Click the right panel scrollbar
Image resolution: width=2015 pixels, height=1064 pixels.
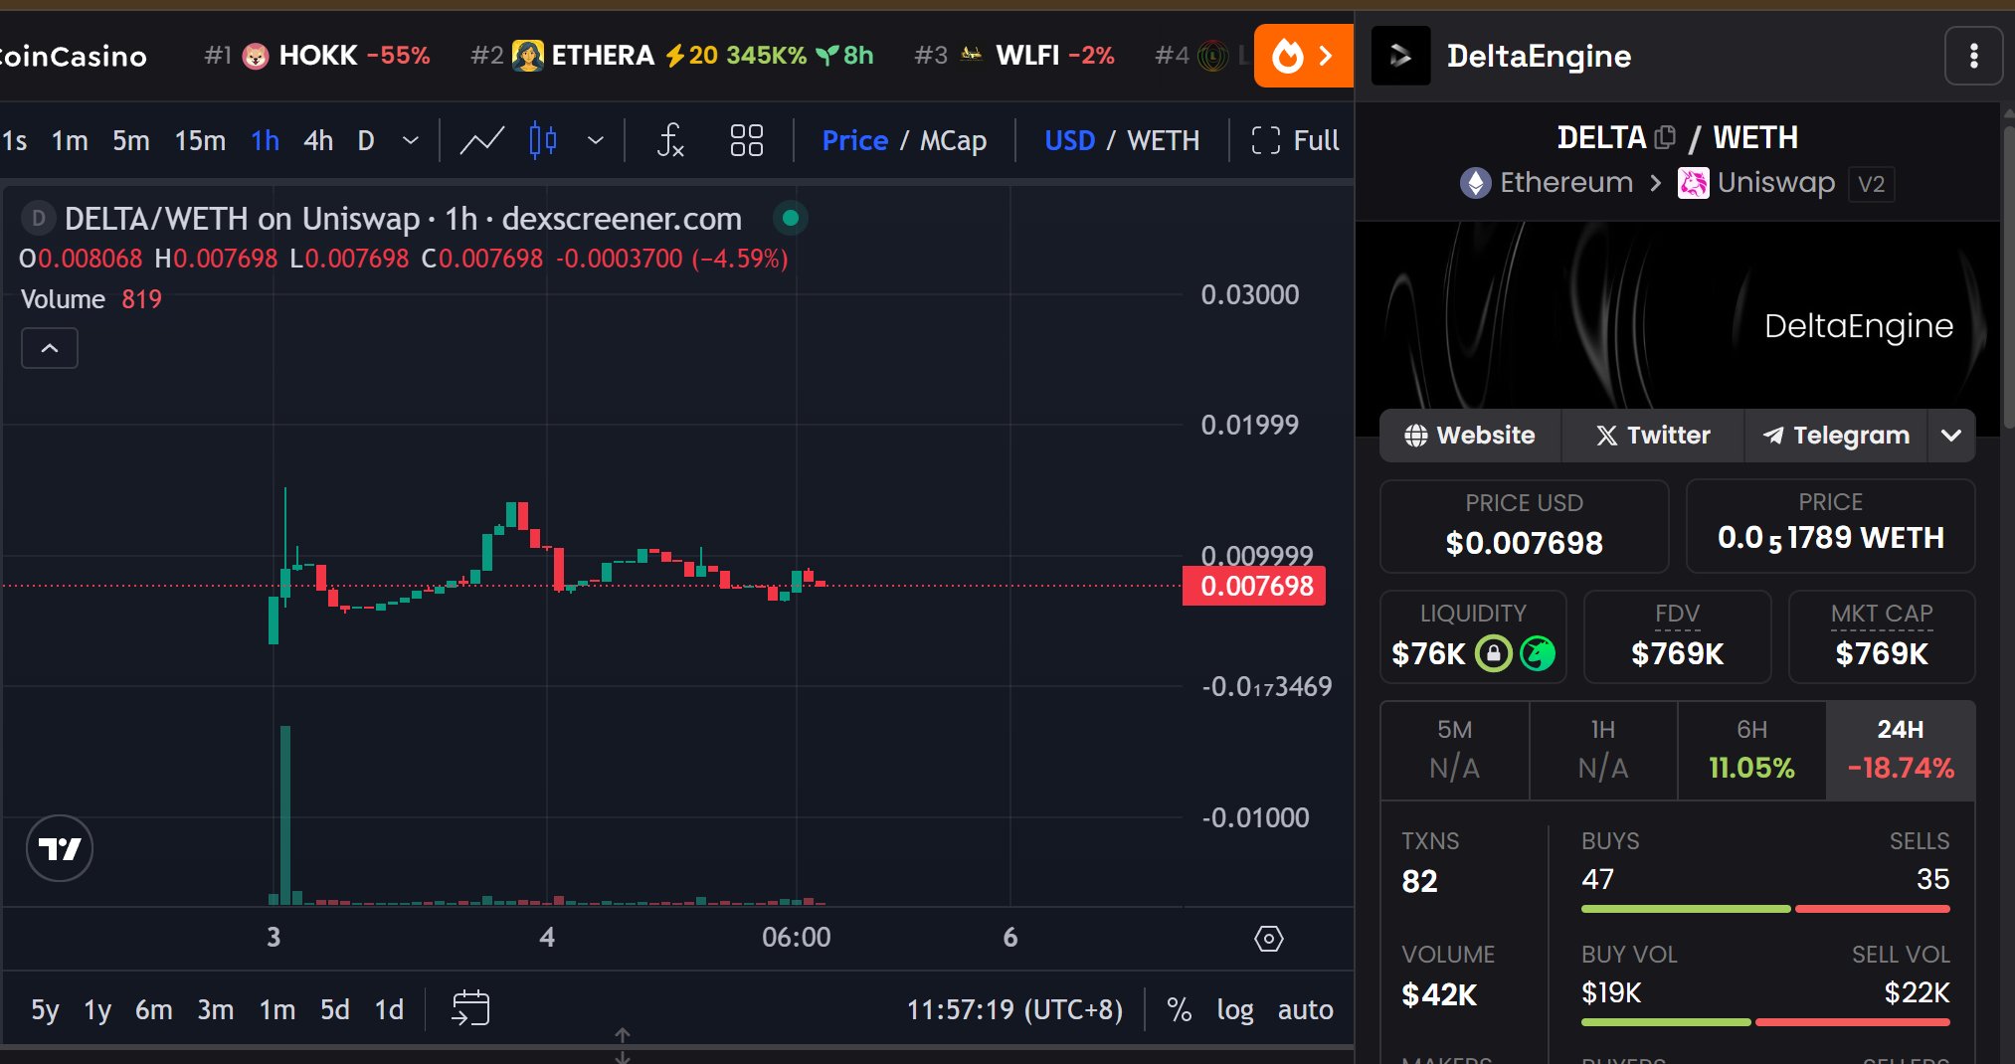pos(2008,278)
